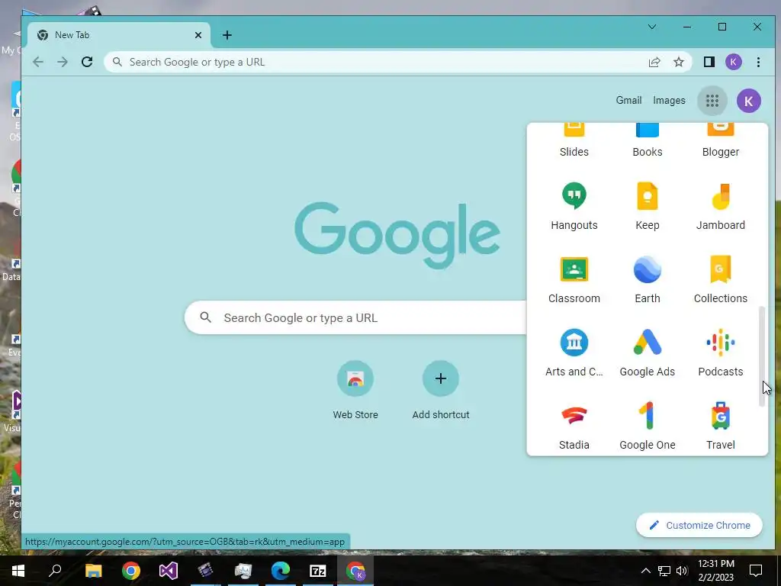Share this page icon in address bar
This screenshot has width=781, height=586.
pos(654,62)
